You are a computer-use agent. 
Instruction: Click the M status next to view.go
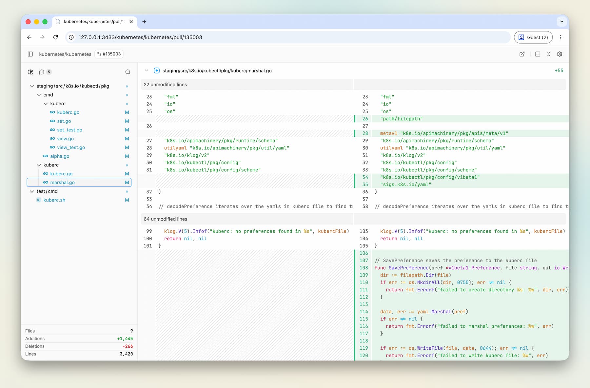pyautogui.click(x=127, y=139)
